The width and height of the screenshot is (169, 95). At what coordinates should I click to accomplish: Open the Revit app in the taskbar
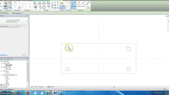pos(55,93)
